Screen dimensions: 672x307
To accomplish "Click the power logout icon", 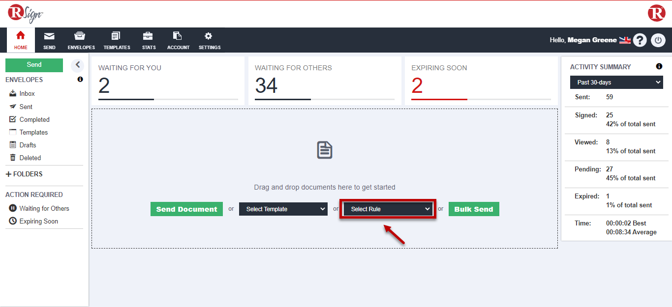I will (x=658, y=40).
